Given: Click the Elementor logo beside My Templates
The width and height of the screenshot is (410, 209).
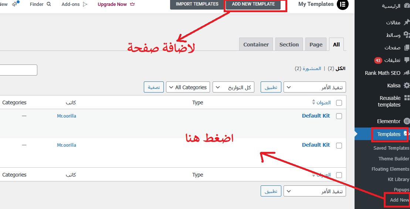Looking at the screenshot, I should click(343, 4).
